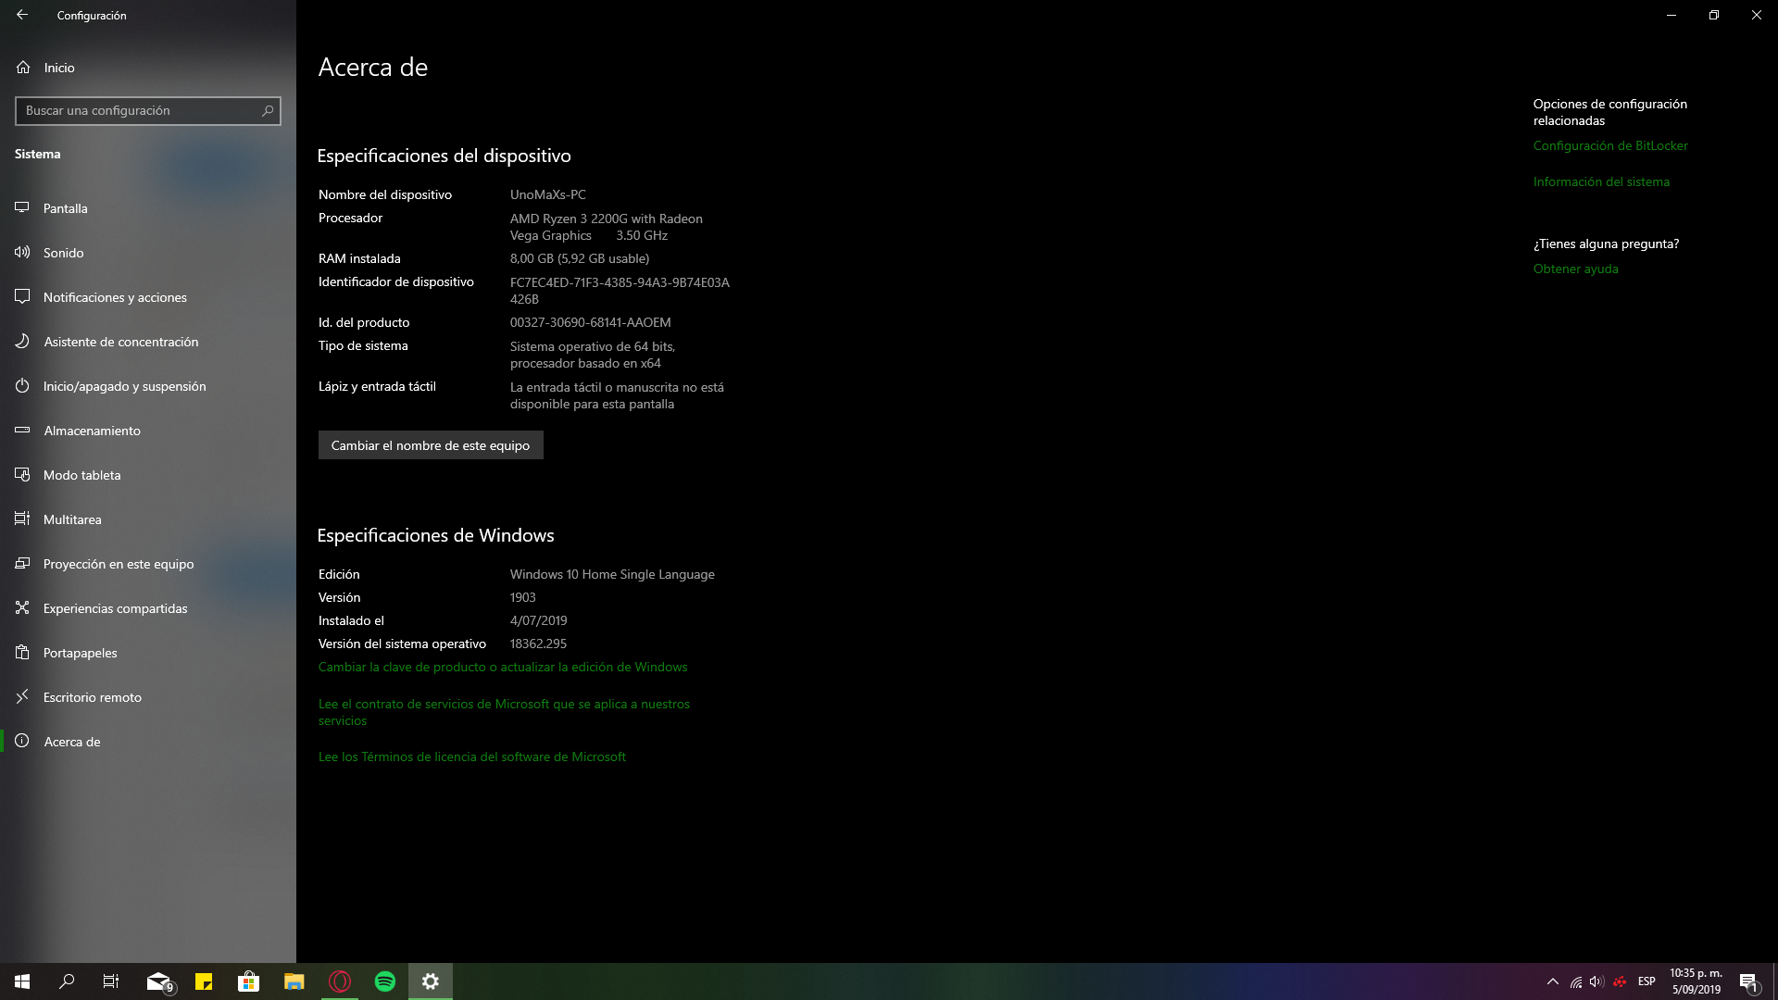The width and height of the screenshot is (1778, 1000).
Task: Open Almacenamiento settings page
Action: [92, 431]
